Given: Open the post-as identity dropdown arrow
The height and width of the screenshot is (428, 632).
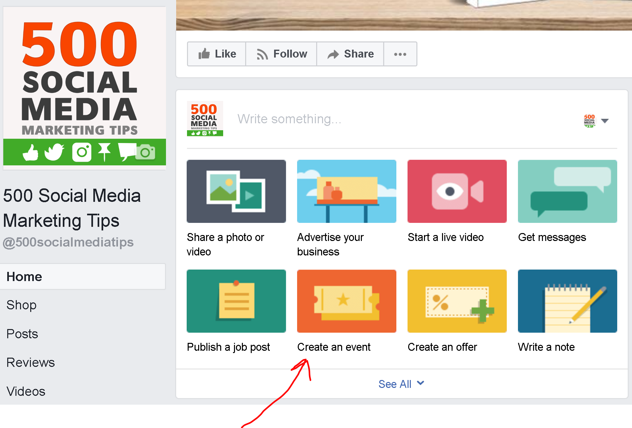Looking at the screenshot, I should [605, 121].
